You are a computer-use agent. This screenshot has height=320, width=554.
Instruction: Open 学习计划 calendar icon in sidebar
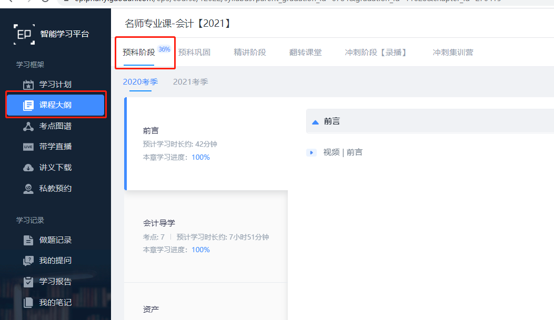tap(28, 85)
